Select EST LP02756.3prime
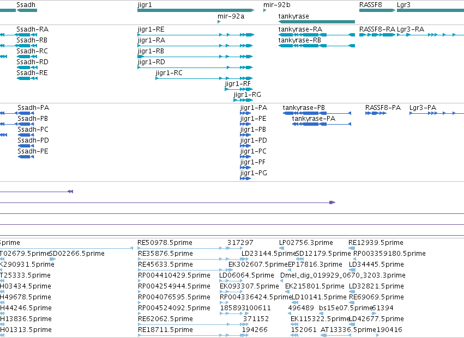This screenshot has height=338, width=464. pos(306,243)
